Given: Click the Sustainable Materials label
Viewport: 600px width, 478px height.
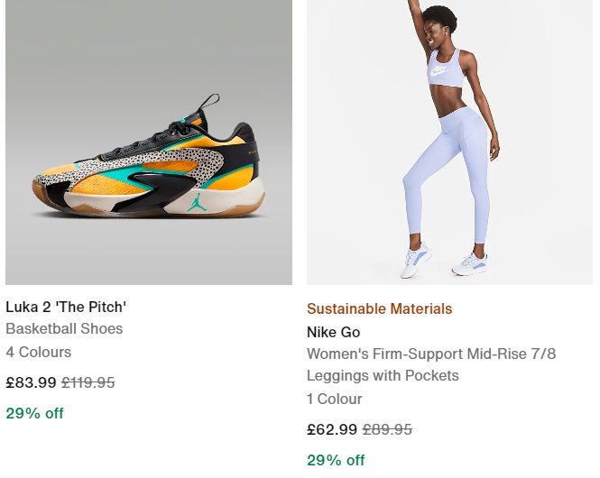Looking at the screenshot, I should pos(379,308).
